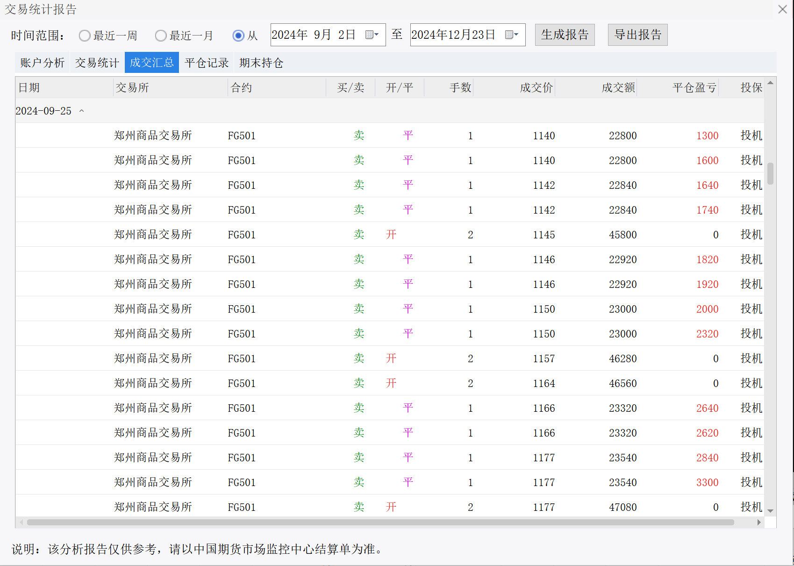
Task: Switch to the 交易统计 tab
Action: 97,63
